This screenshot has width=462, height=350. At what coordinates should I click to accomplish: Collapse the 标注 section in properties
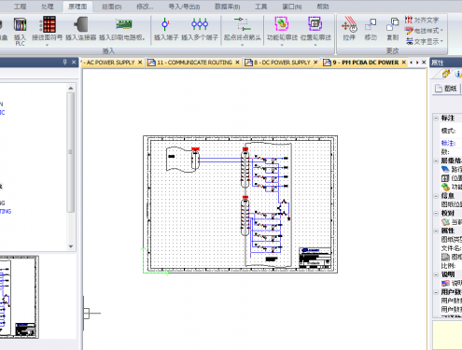point(436,118)
